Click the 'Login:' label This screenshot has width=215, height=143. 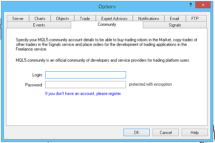(37, 75)
